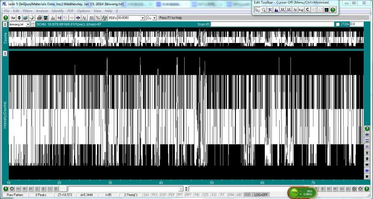373x199 pixels.
Task: Click the green battery widget at bottom right
Action: [x=303, y=192]
